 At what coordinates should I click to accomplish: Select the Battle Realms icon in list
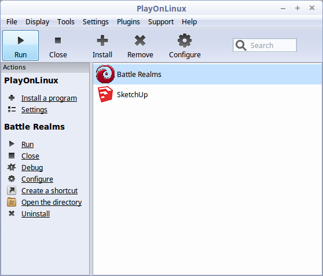(105, 74)
